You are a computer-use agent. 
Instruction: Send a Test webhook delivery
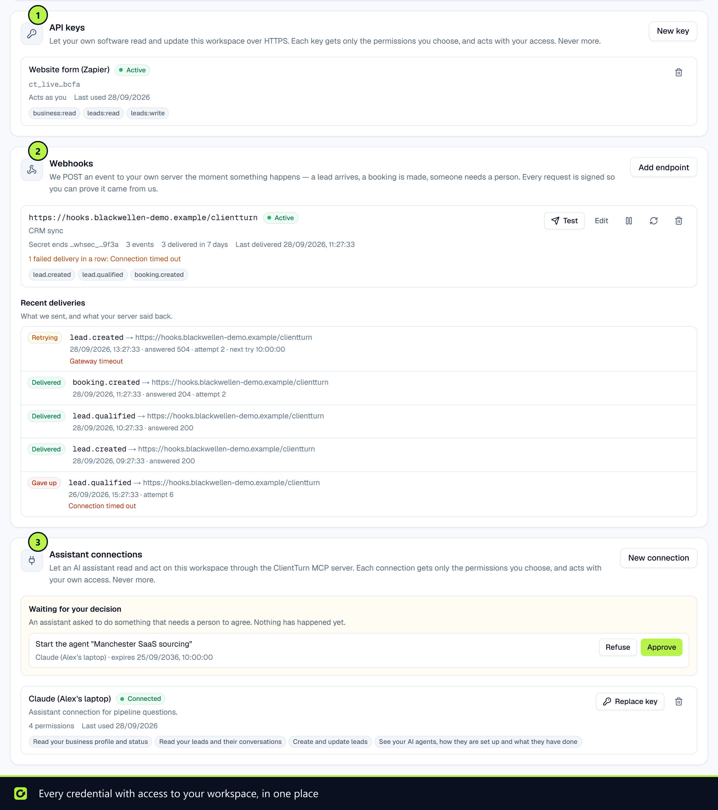pos(564,221)
